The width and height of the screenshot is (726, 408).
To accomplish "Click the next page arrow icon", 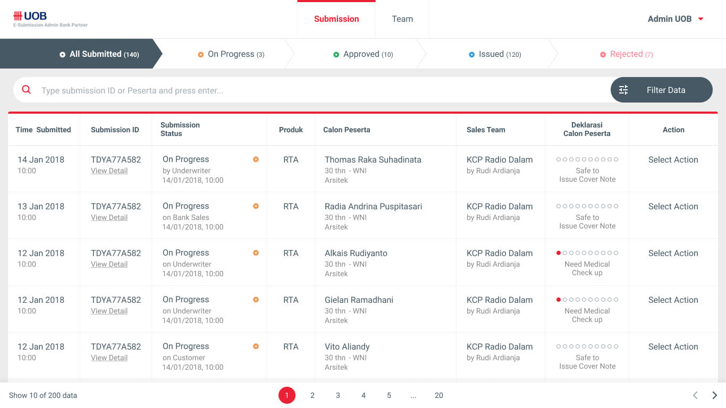I will click(714, 395).
